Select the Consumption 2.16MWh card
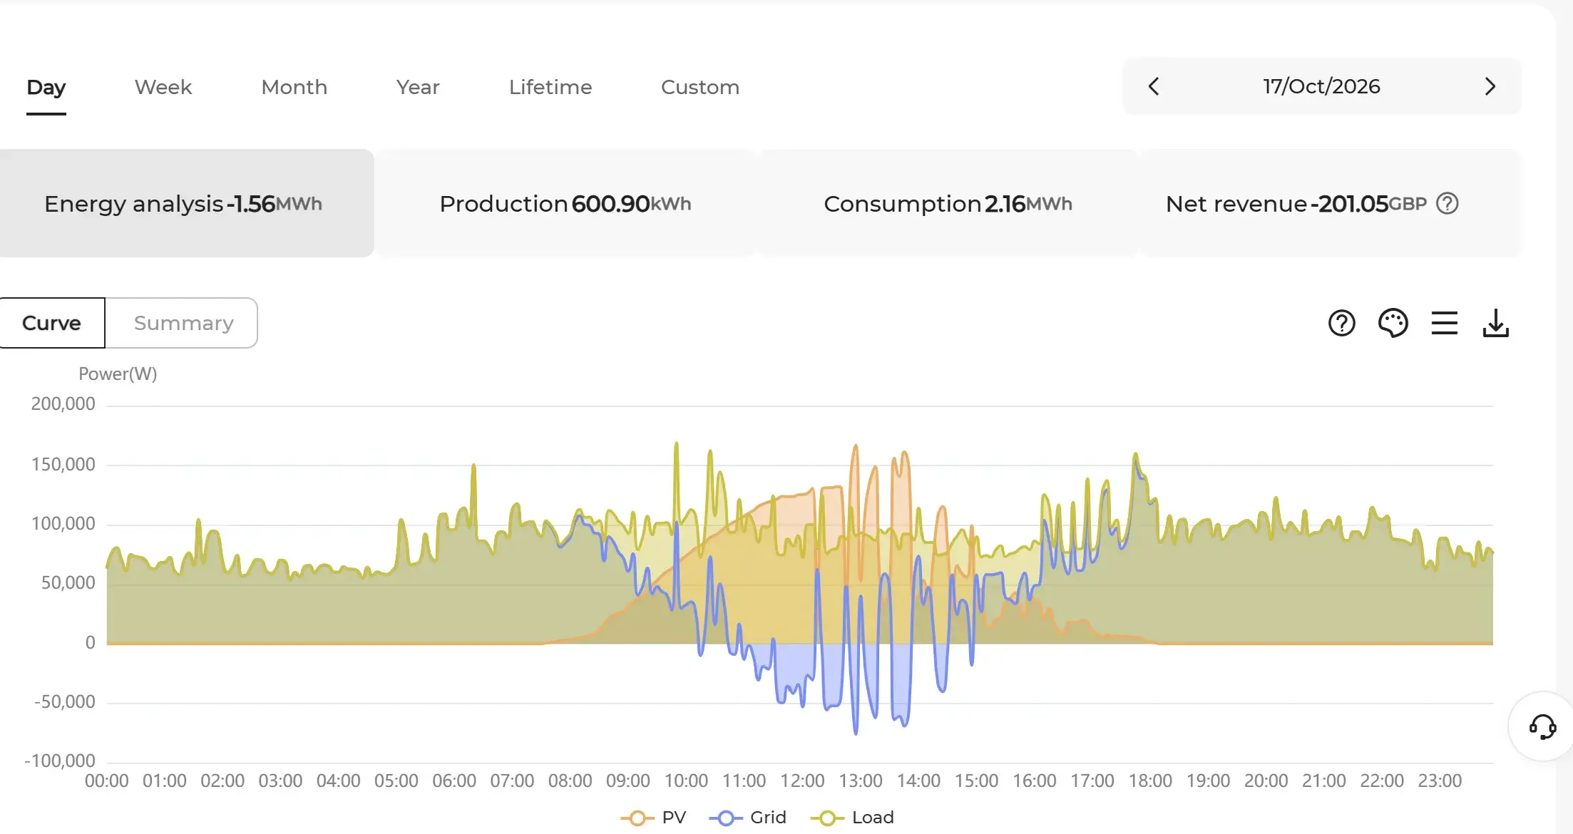 (x=948, y=203)
